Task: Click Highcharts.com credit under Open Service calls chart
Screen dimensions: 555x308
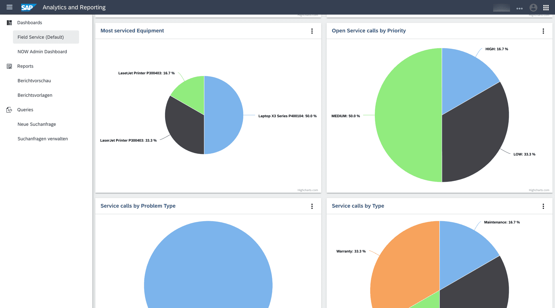Action: pyautogui.click(x=539, y=190)
